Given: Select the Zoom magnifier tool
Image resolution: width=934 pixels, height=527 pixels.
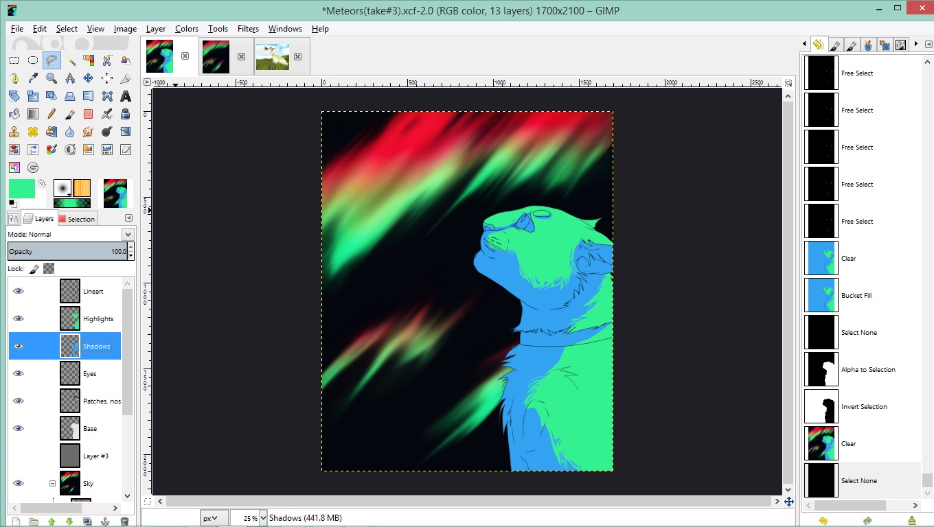Looking at the screenshot, I should point(52,78).
